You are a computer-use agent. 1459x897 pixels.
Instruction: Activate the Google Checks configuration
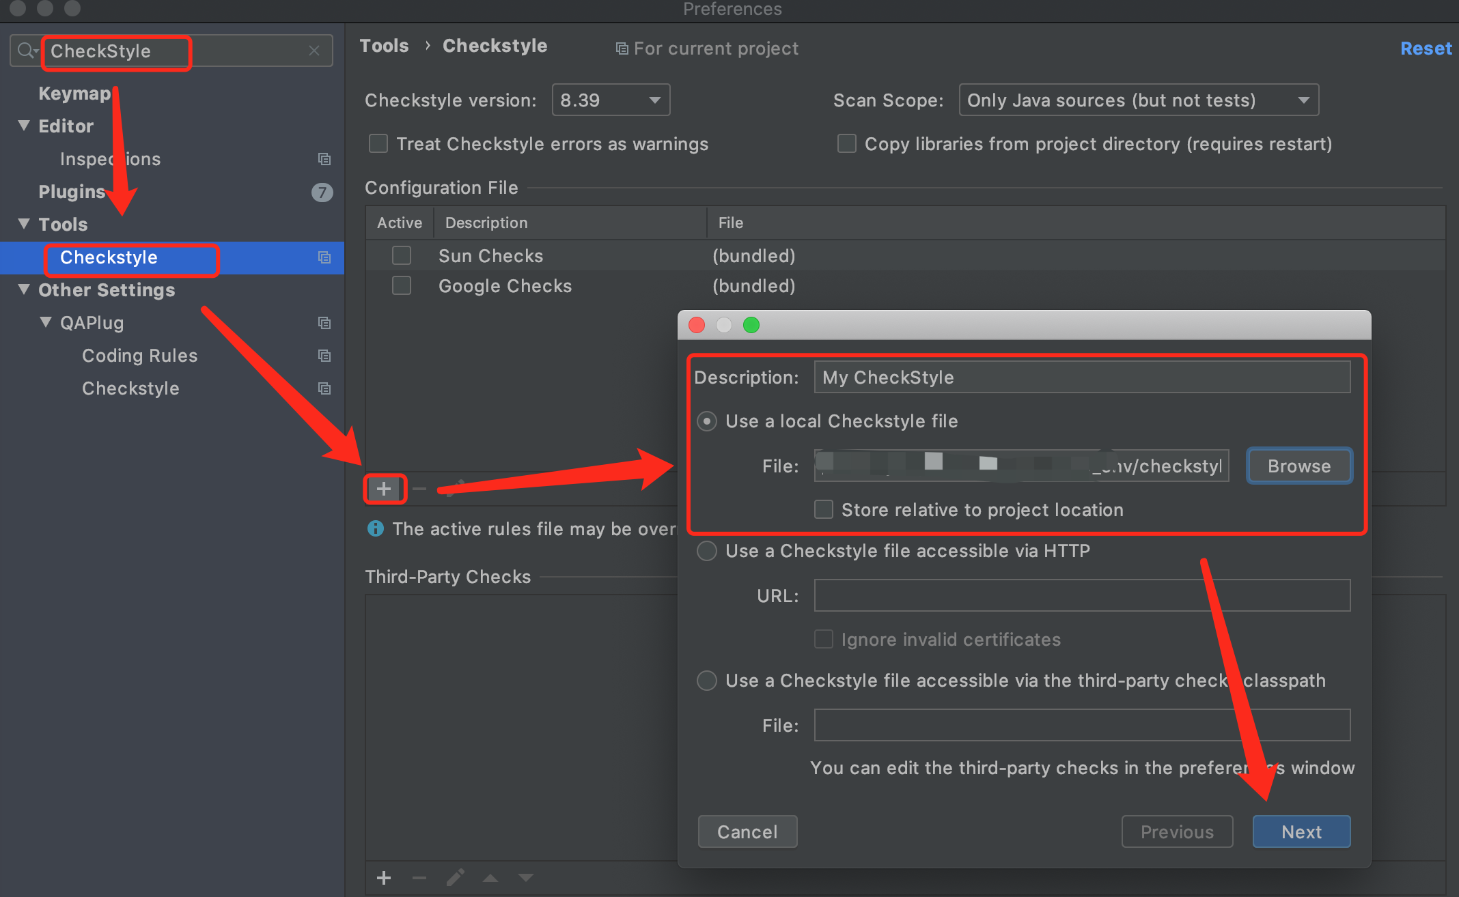click(402, 286)
